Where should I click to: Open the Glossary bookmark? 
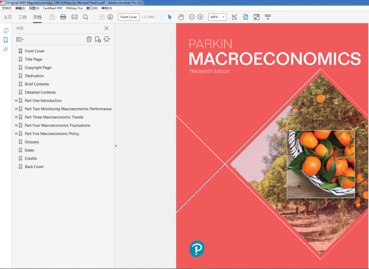pyautogui.click(x=32, y=142)
